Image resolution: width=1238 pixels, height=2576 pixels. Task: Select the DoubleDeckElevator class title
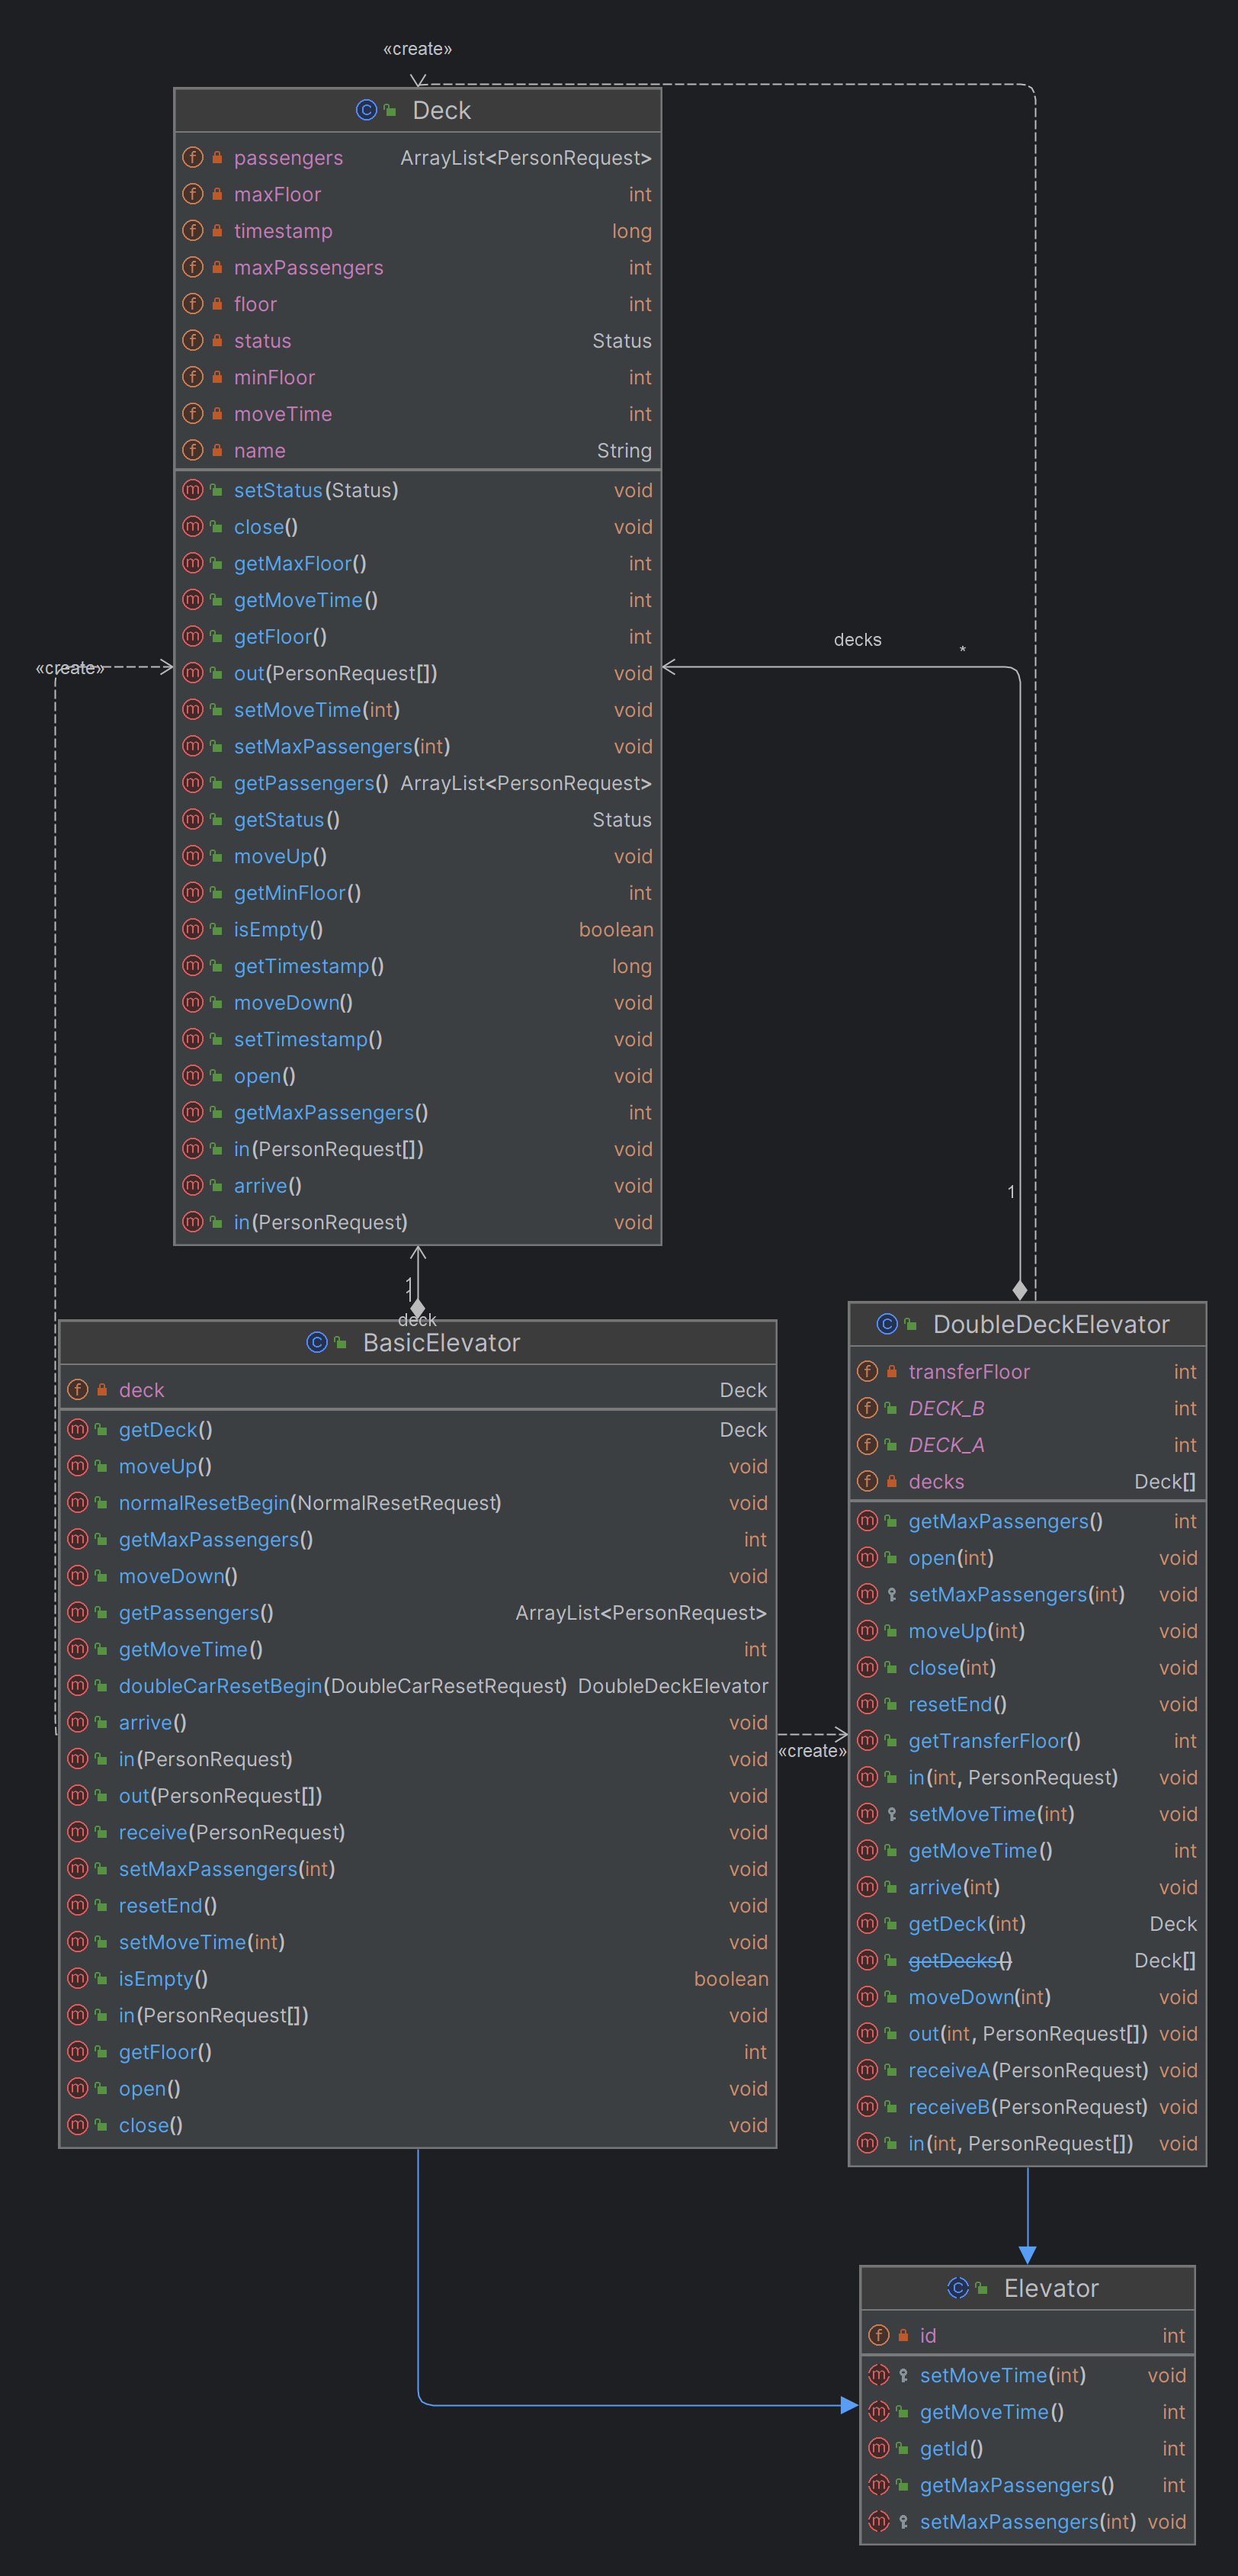point(1051,1324)
